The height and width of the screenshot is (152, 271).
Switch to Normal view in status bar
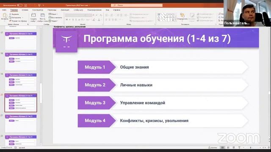click(x=222, y=147)
